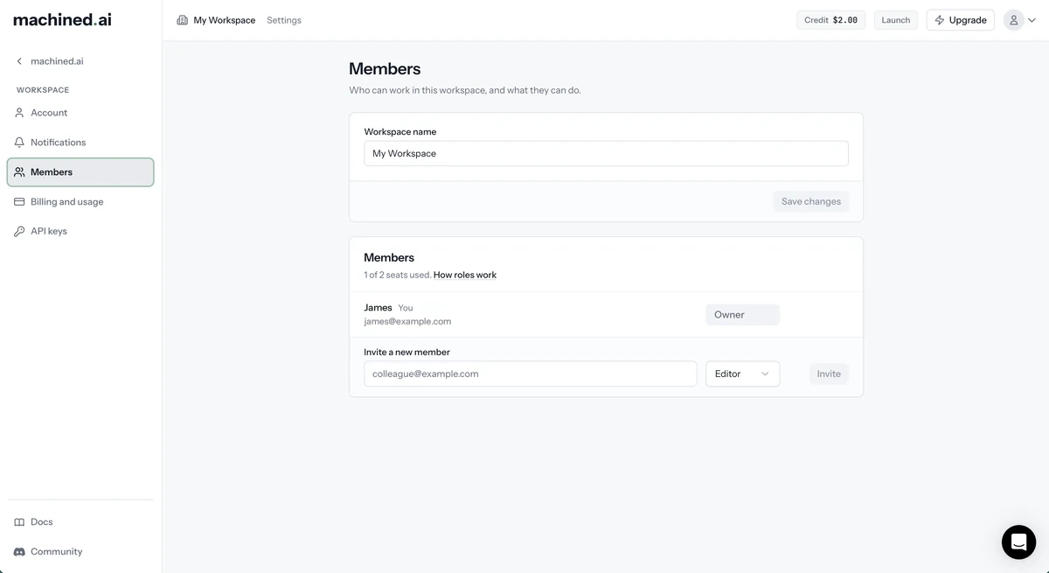
Task: Click the Members page title
Action: [x=385, y=68]
